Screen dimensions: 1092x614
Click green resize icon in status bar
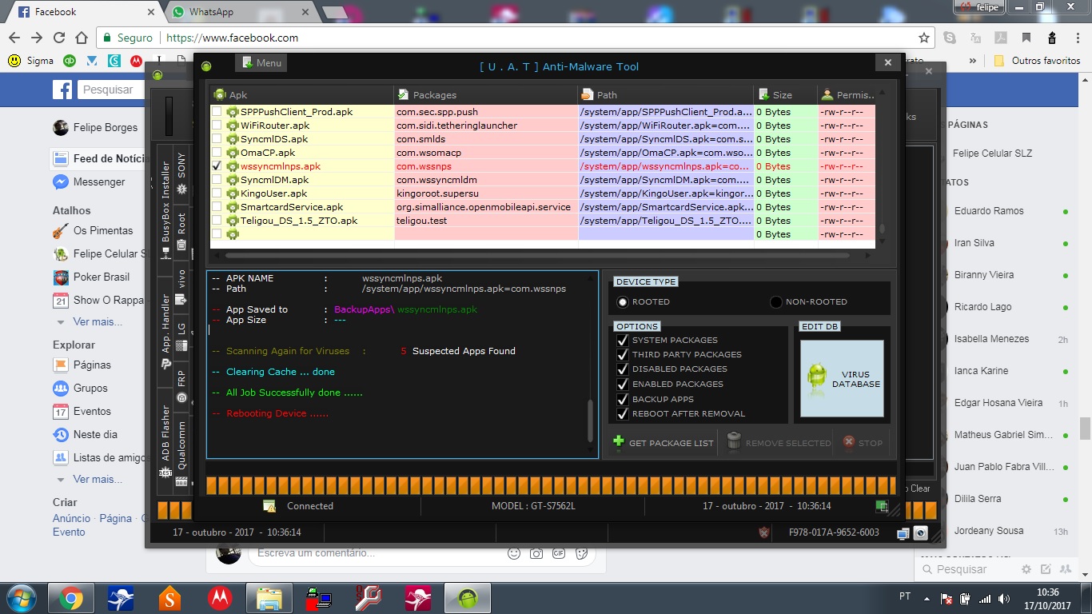pyautogui.click(x=882, y=505)
